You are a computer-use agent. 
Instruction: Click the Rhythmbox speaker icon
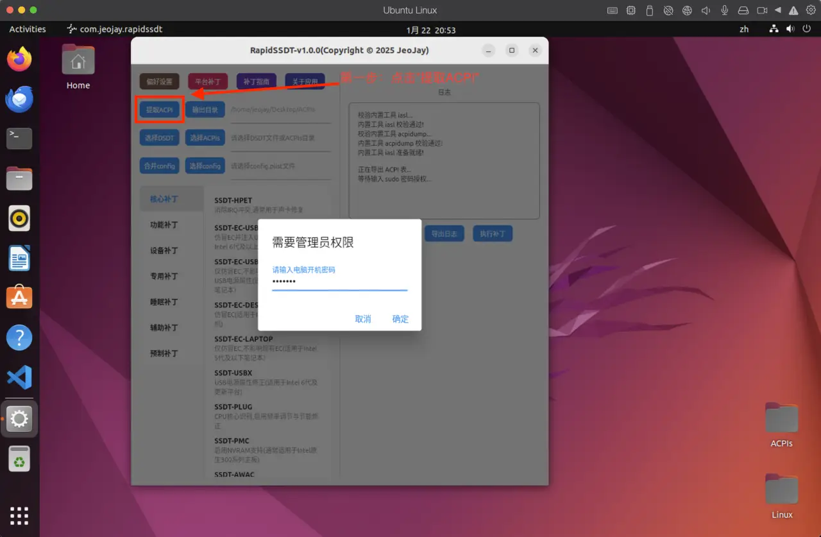19,218
